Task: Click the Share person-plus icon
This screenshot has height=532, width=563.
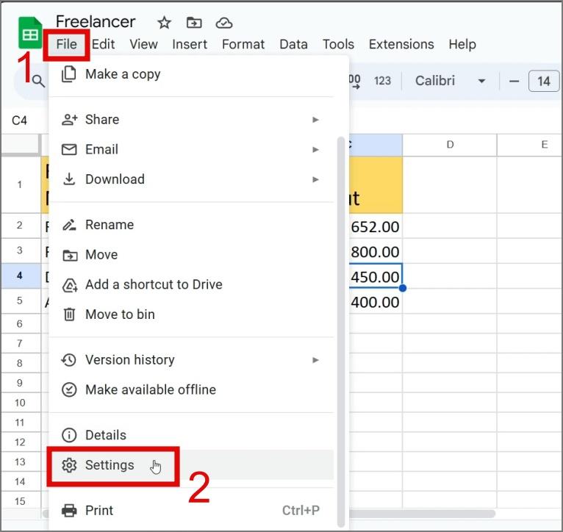Action: point(69,120)
